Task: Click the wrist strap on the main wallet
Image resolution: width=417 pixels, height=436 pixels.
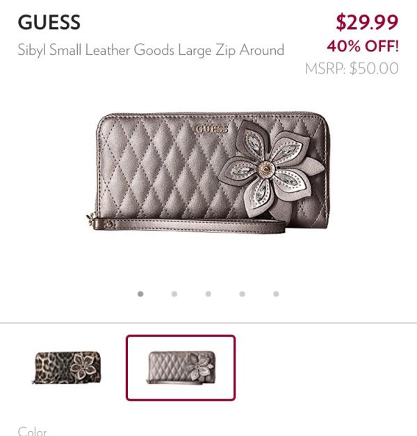Action: pyautogui.click(x=189, y=225)
